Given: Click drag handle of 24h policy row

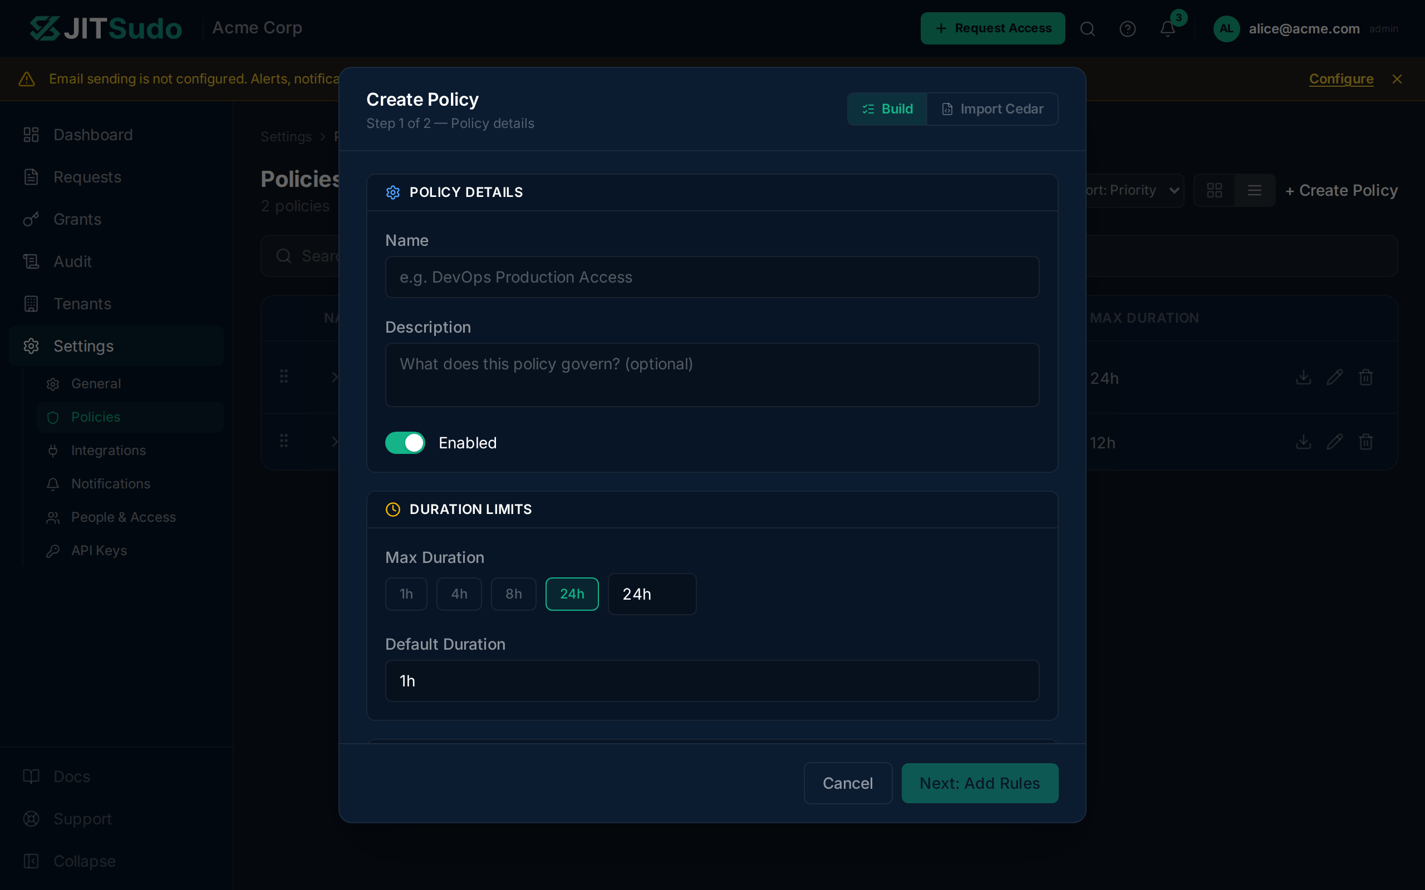Looking at the screenshot, I should (x=284, y=376).
